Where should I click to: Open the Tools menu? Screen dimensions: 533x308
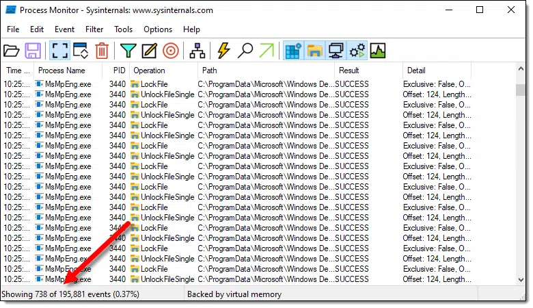click(123, 29)
